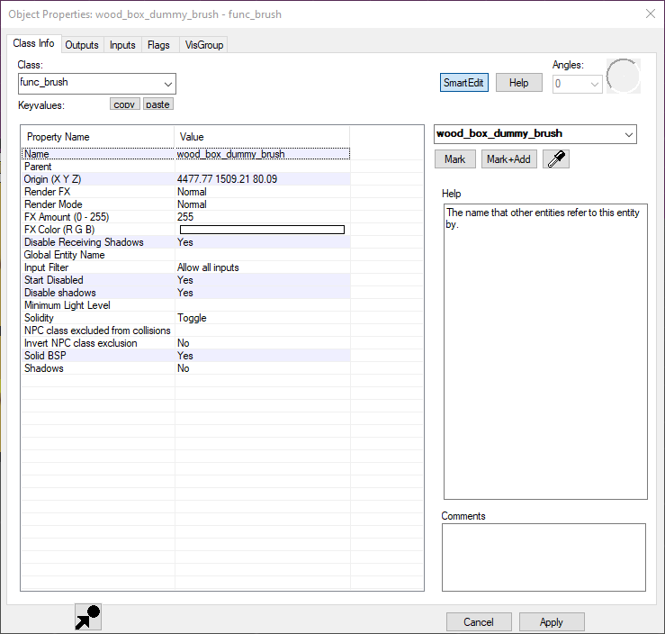Screen dimensions: 665x634
Task: Click the Mark+Add button
Action: [508, 159]
